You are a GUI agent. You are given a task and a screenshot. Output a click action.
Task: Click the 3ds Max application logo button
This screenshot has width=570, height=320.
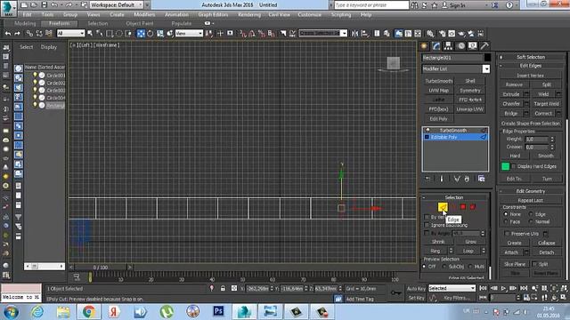click(8, 8)
